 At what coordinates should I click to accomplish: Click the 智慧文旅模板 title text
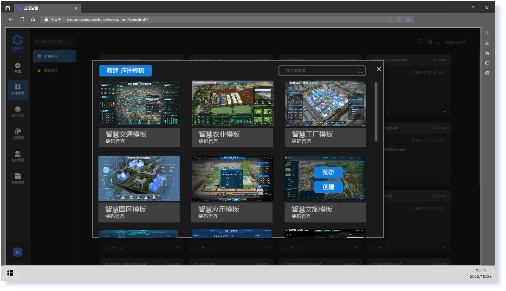coord(312,209)
